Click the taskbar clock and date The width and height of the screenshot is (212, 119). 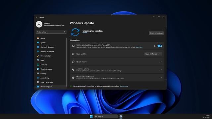[206, 116]
